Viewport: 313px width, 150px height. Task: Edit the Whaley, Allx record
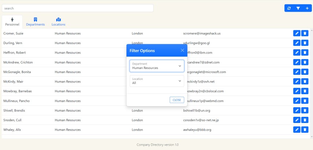(297, 130)
